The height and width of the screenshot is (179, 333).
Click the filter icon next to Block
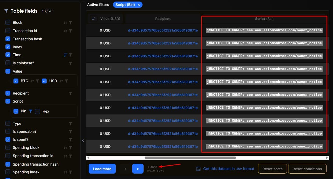pos(70,23)
